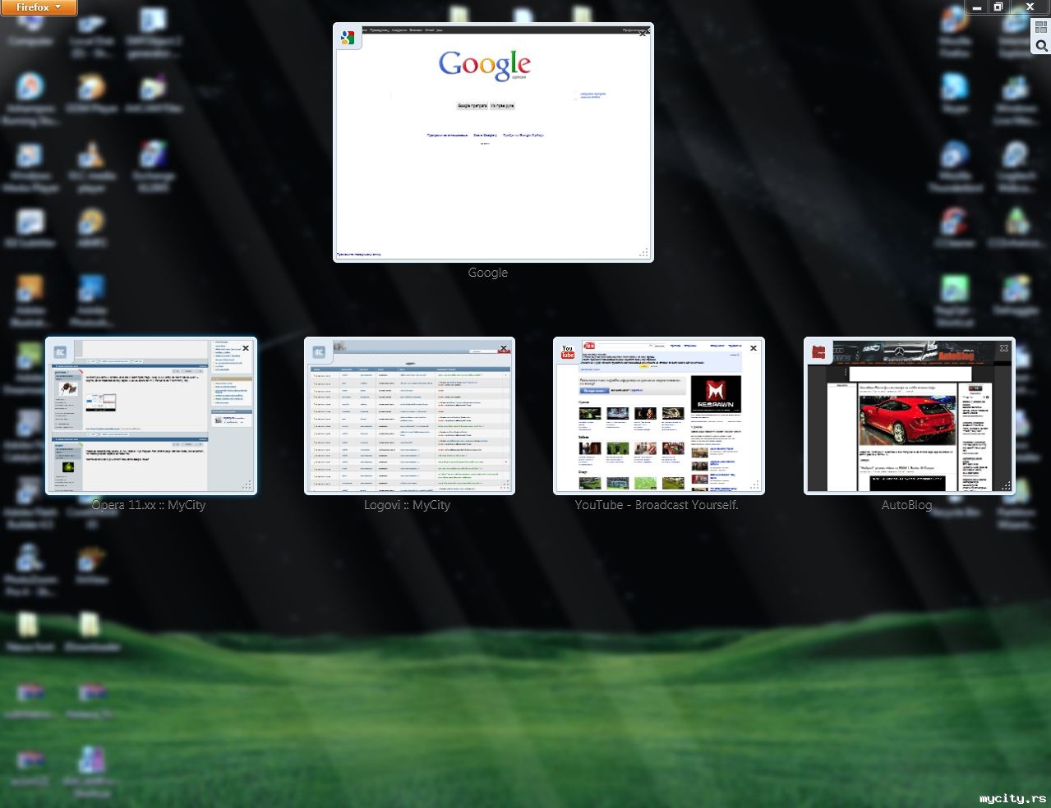Grab the AutoBlog thumbnail resize handle
Viewport: 1051px width, 808px height.
(x=1005, y=485)
